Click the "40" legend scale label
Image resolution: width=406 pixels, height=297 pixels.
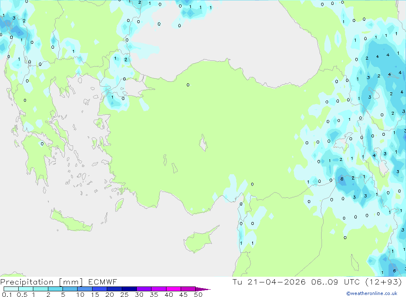[x=168, y=295]
